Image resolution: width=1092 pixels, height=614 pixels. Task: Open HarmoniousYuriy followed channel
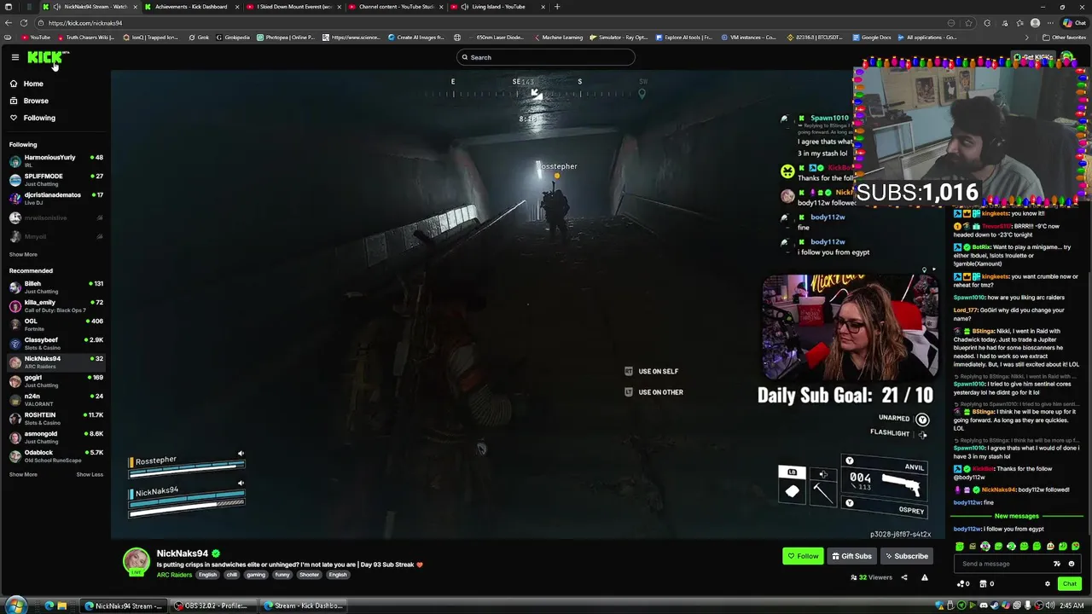[x=55, y=160]
